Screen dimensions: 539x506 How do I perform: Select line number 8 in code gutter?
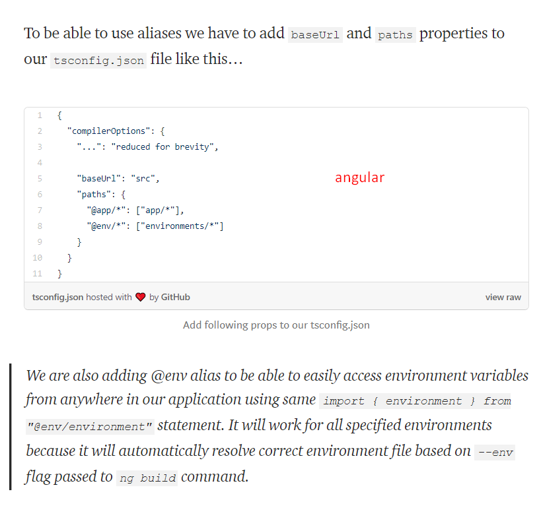tap(40, 226)
